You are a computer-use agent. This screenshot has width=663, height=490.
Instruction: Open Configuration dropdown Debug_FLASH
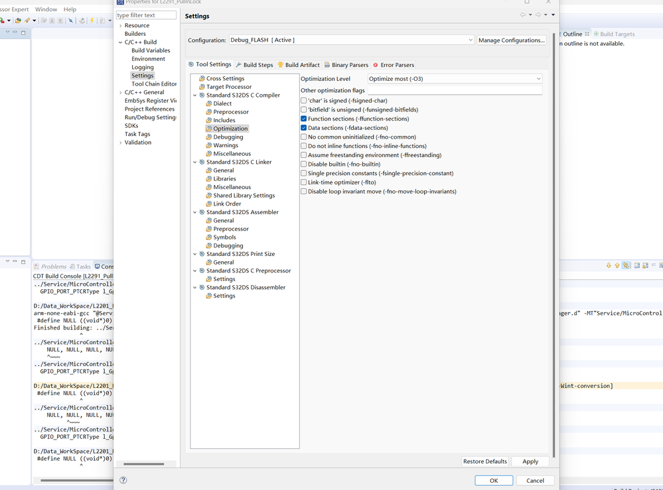351,40
